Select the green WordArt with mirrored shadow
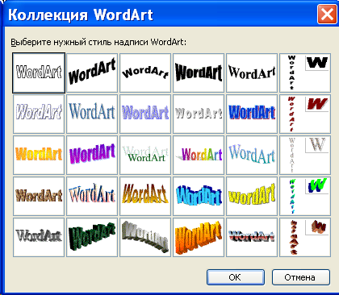339x295 pixels. pos(145,155)
